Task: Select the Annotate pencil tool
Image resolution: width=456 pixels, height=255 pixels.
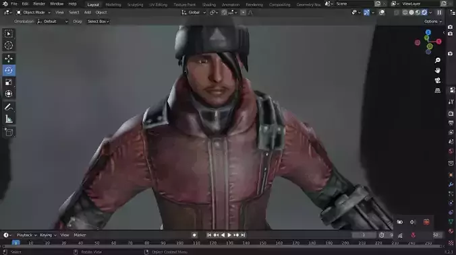Action: click(9, 107)
